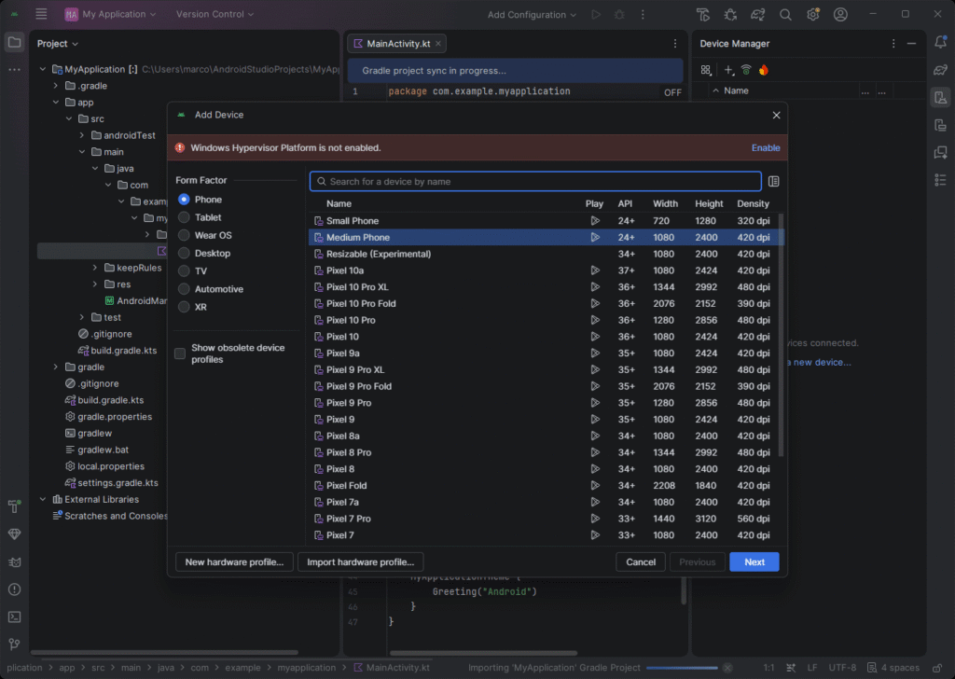Viewport: 955px width, 679px height.
Task: Click the device list vertical scrollbar
Action: (781, 335)
